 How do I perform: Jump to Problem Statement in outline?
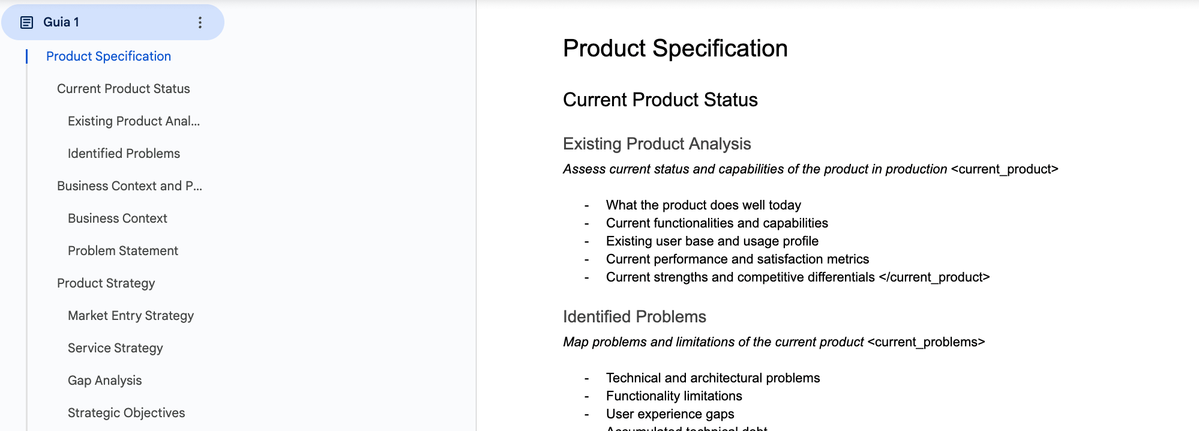123,251
